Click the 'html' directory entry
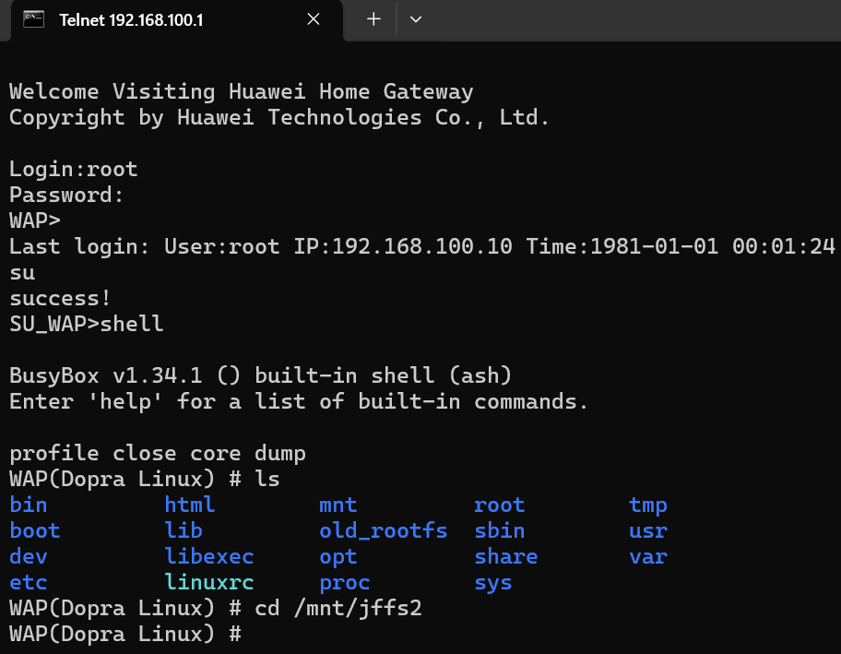 [x=190, y=505]
